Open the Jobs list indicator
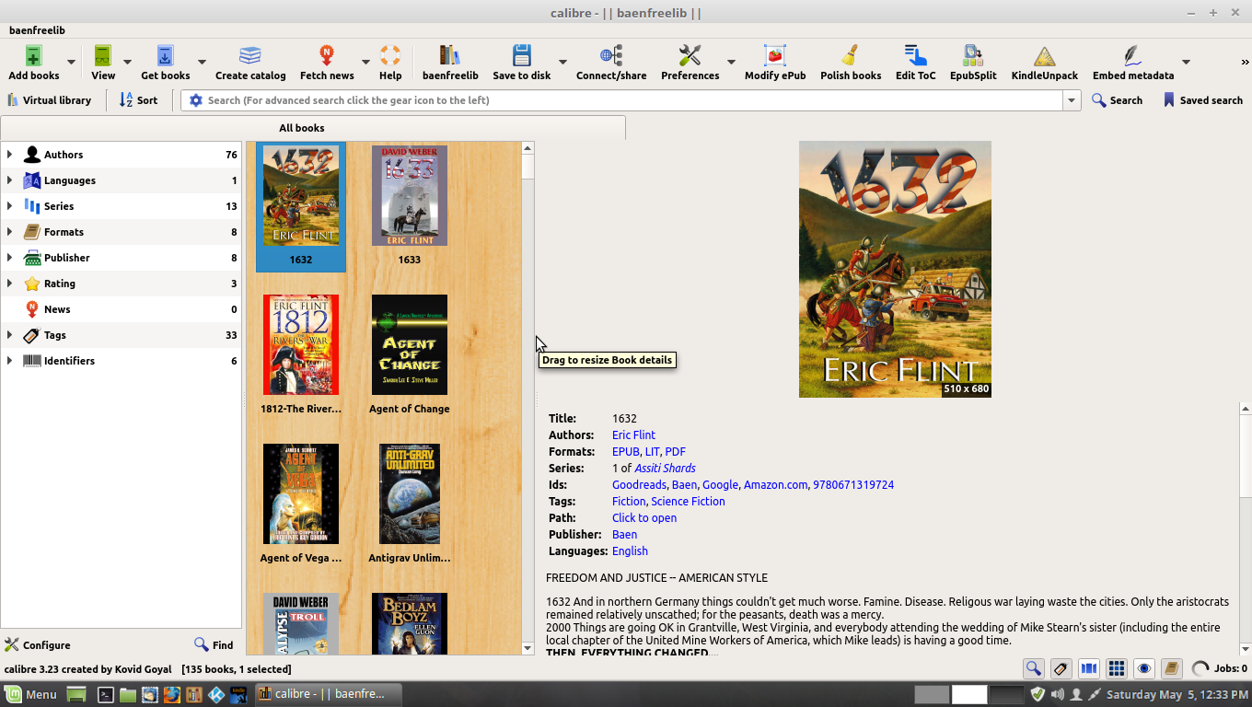 click(1220, 669)
